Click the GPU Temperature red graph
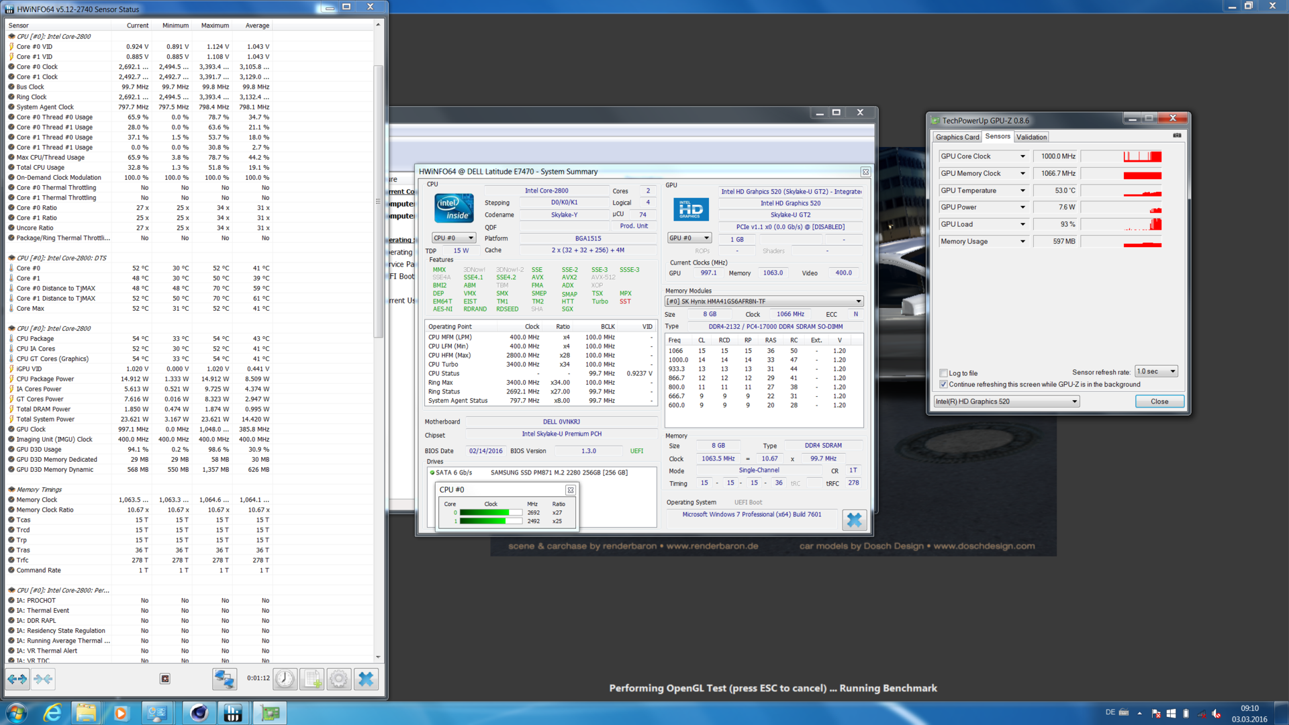Image resolution: width=1289 pixels, height=725 pixels. [x=1121, y=191]
